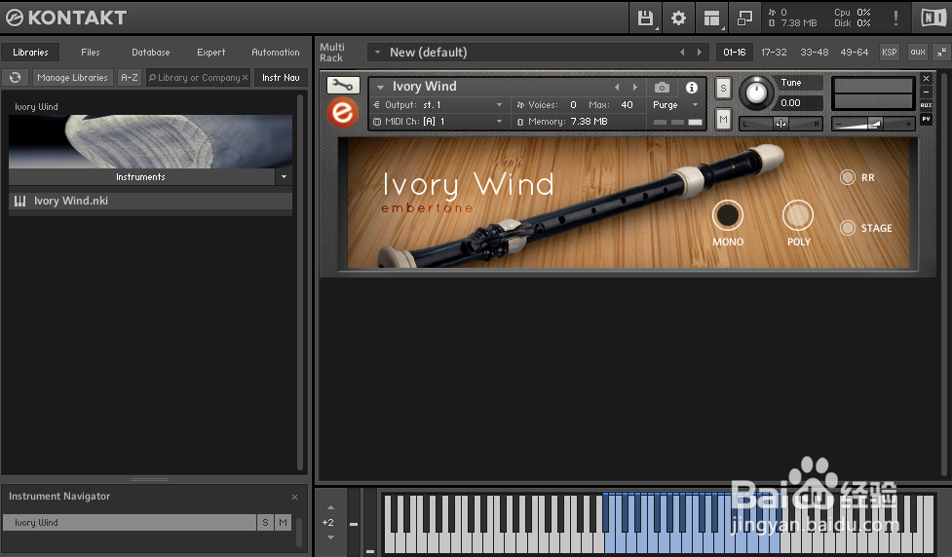Sort libraries with A-Z button

click(130, 78)
